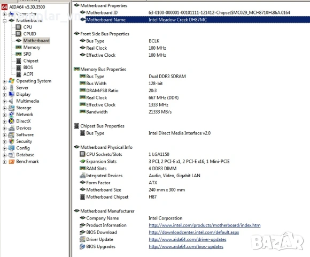The height and width of the screenshot is (257, 310).
Task: Click the Motherboard Size row
Action: (x=132, y=190)
